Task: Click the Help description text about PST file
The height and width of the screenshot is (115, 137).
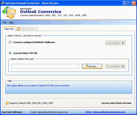Action: tap(38, 85)
